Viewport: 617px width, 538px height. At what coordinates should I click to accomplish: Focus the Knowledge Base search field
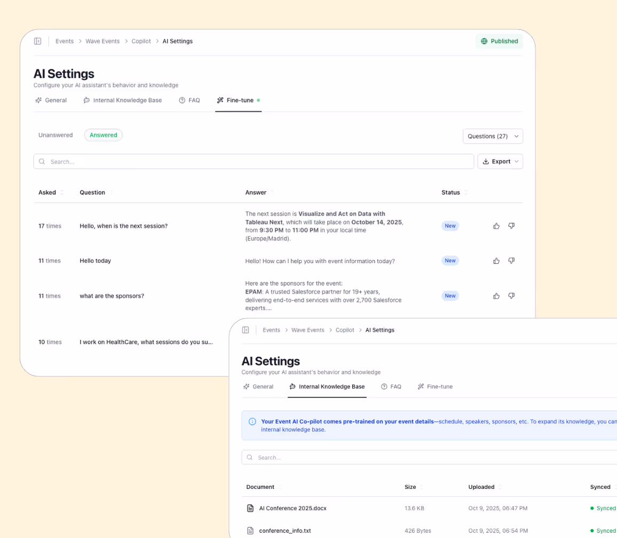point(429,457)
